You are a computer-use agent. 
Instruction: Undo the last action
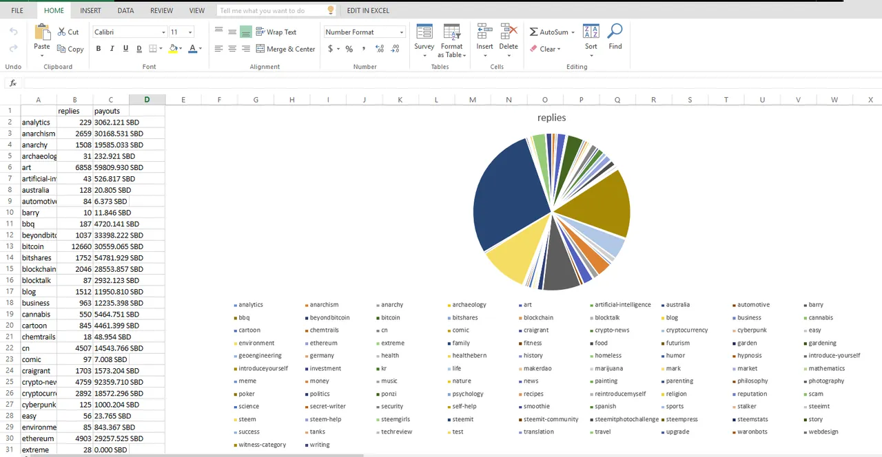coord(13,32)
